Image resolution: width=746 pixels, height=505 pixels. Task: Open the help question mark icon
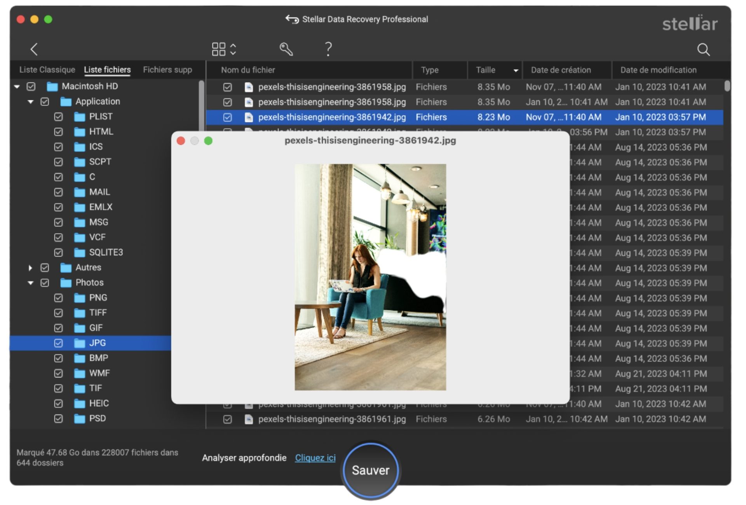tap(328, 49)
